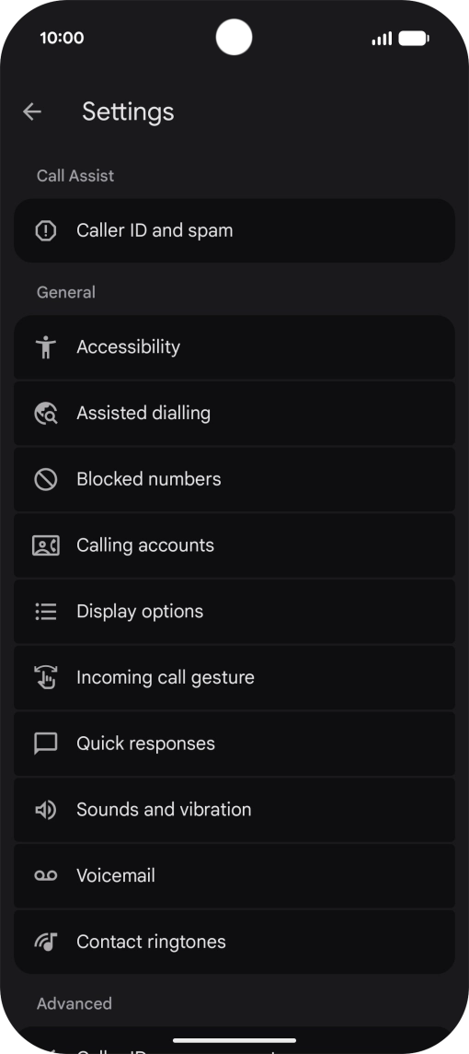Open Voicemail settings
Image resolution: width=469 pixels, height=1054 pixels.
click(x=234, y=875)
